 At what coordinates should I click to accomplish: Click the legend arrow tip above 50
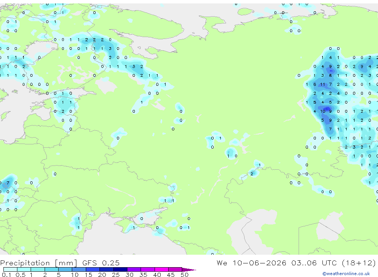(189, 270)
